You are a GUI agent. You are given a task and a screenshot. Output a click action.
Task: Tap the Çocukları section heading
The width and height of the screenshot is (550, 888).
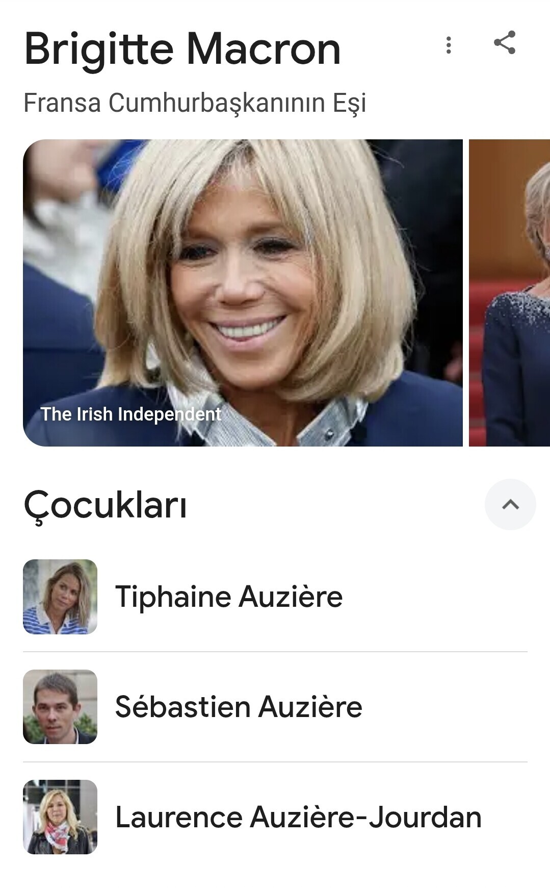click(x=106, y=505)
